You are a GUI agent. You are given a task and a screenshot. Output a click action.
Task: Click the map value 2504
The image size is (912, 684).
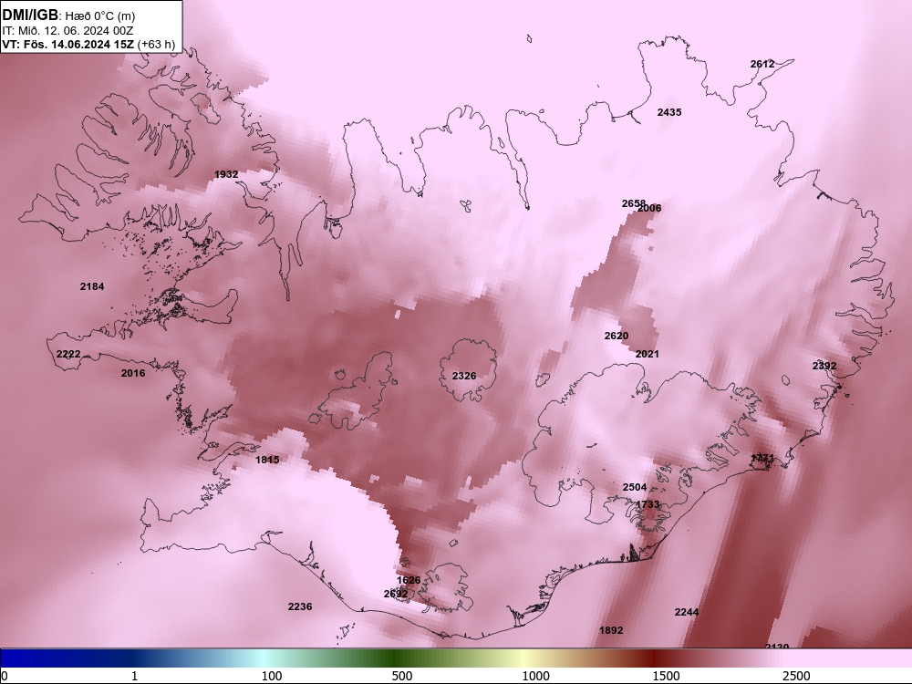(635, 487)
